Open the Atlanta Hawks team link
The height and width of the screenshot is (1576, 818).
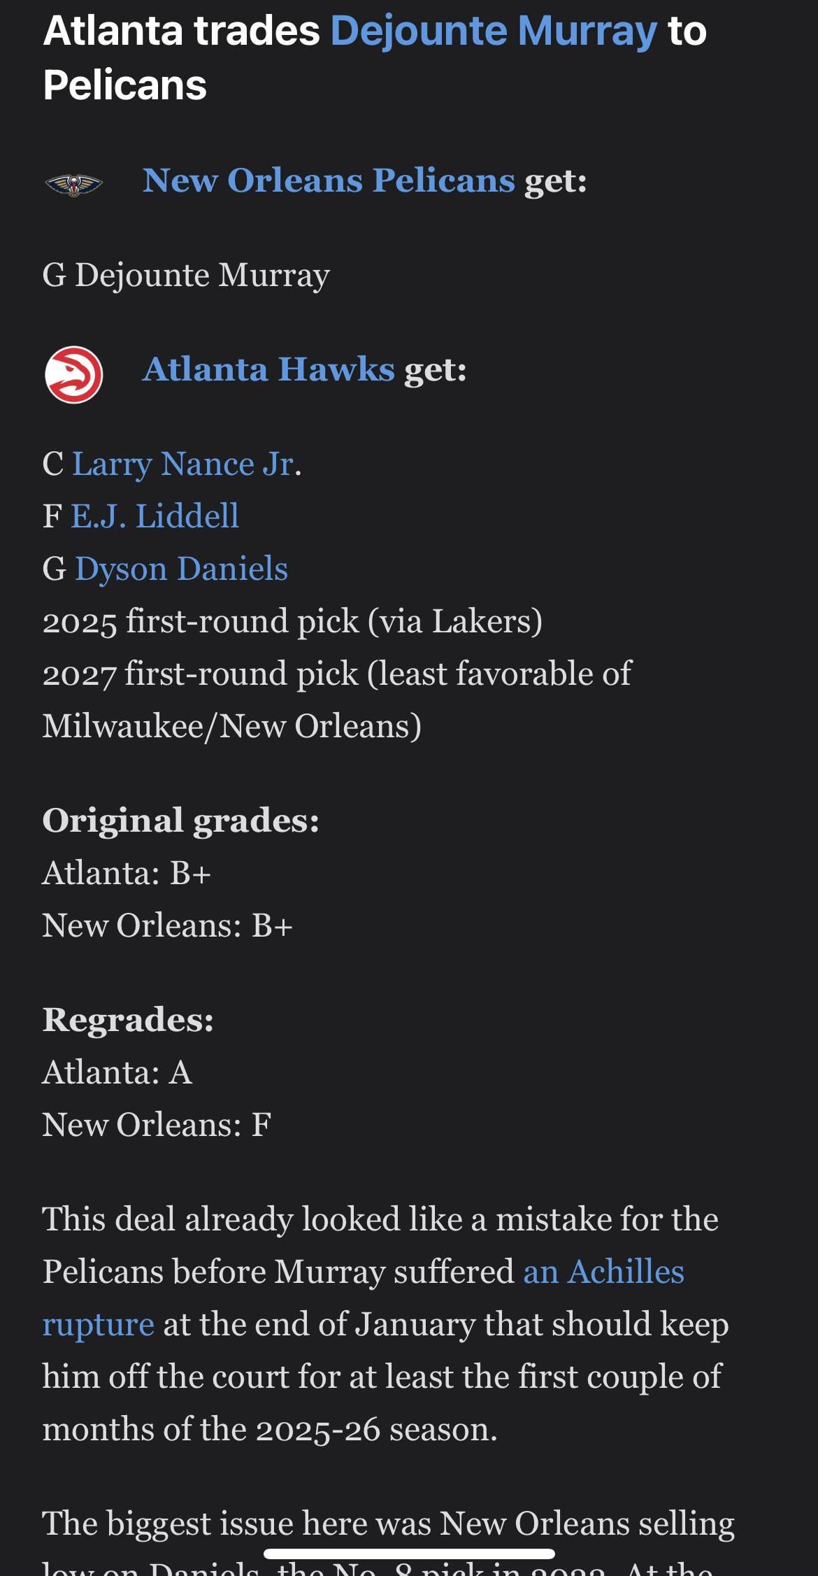[x=268, y=369]
